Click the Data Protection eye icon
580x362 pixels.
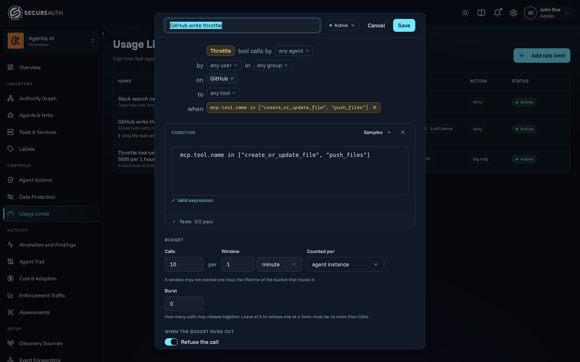(x=10, y=197)
